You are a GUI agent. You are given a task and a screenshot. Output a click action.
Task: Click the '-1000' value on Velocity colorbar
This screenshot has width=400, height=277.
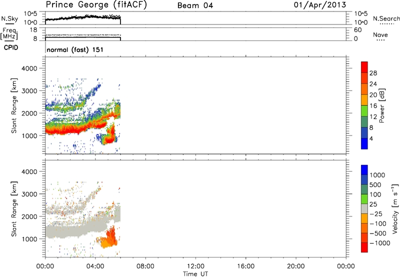click(380, 243)
